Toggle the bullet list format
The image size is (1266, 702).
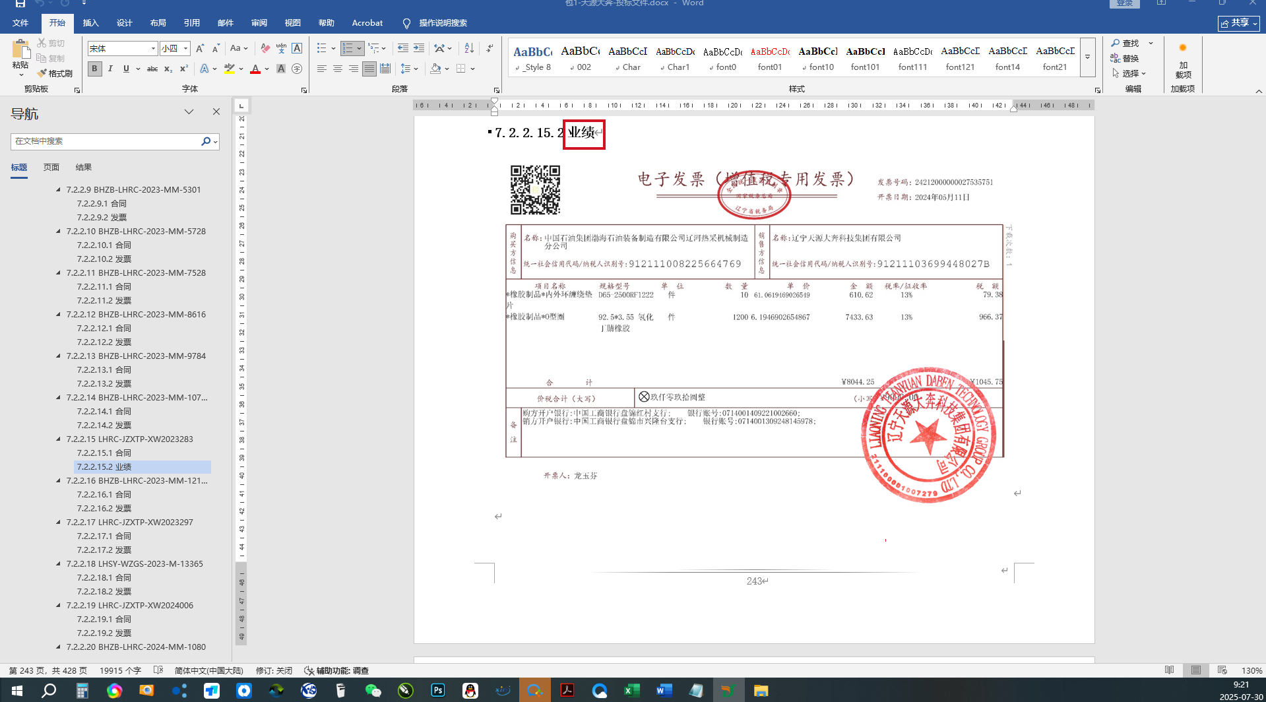point(321,48)
